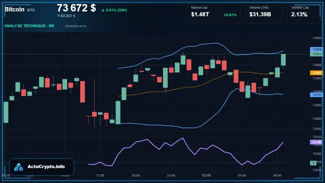325x183 pixels.
Task: Click the 73 672 $ price value
Action: [76, 8]
